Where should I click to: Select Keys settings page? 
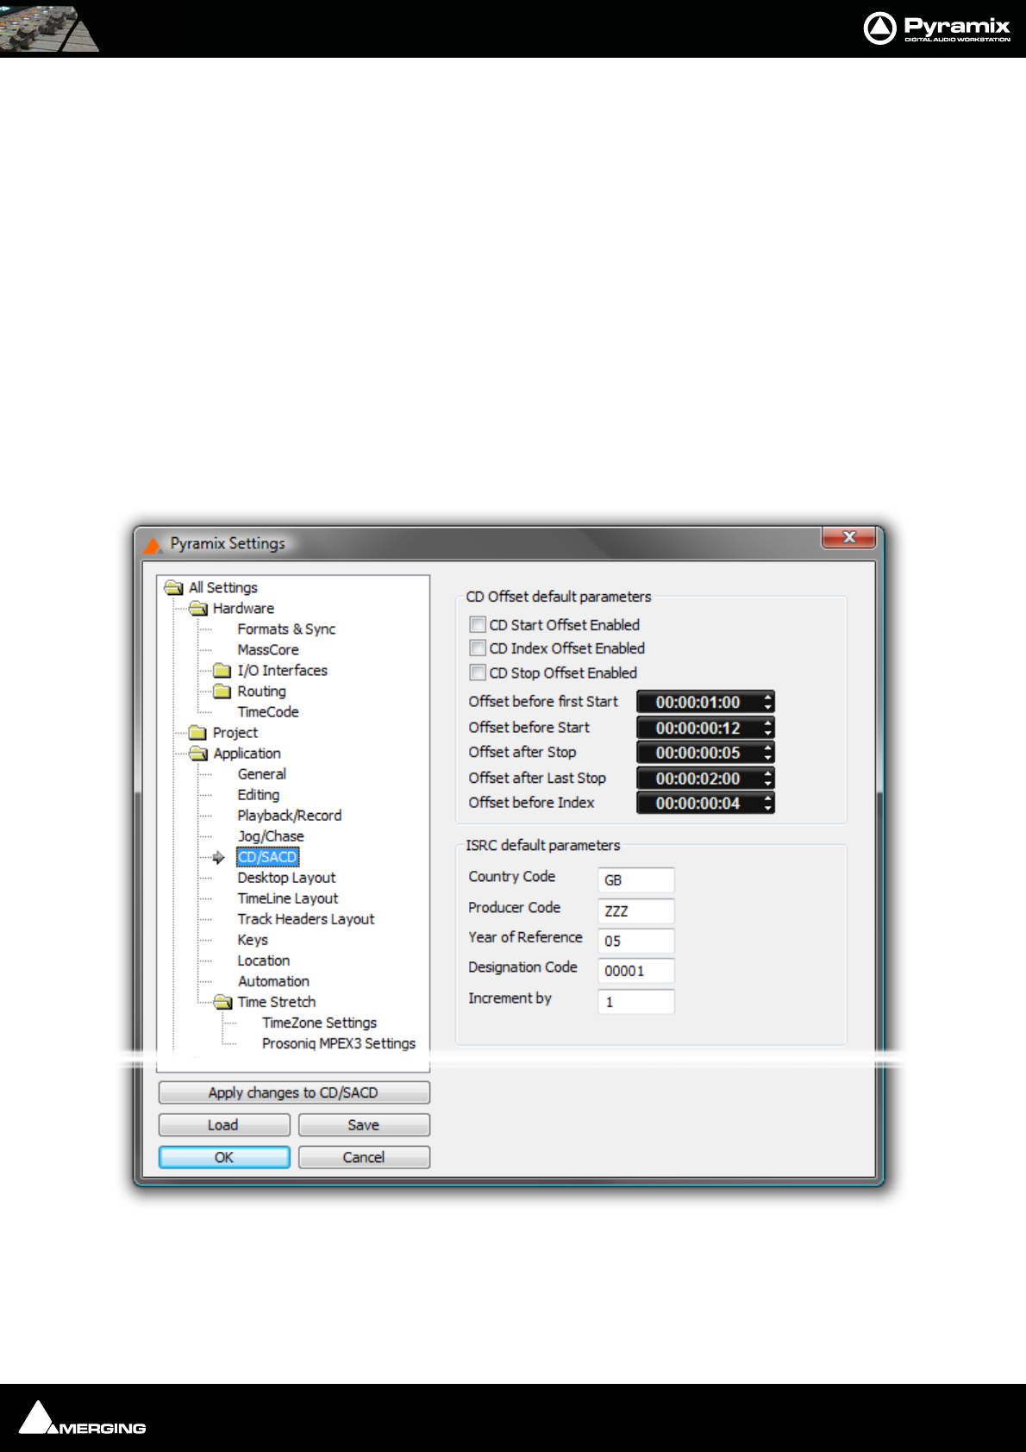click(x=253, y=940)
